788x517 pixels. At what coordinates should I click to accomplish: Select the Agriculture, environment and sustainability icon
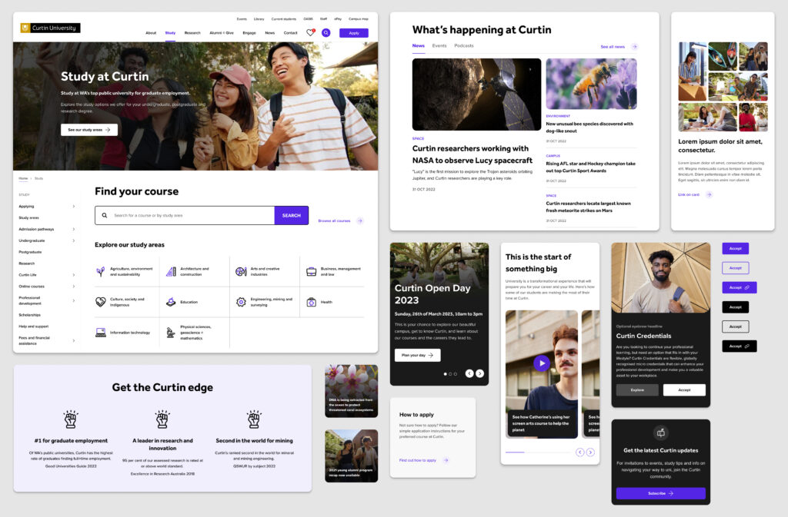(x=101, y=271)
